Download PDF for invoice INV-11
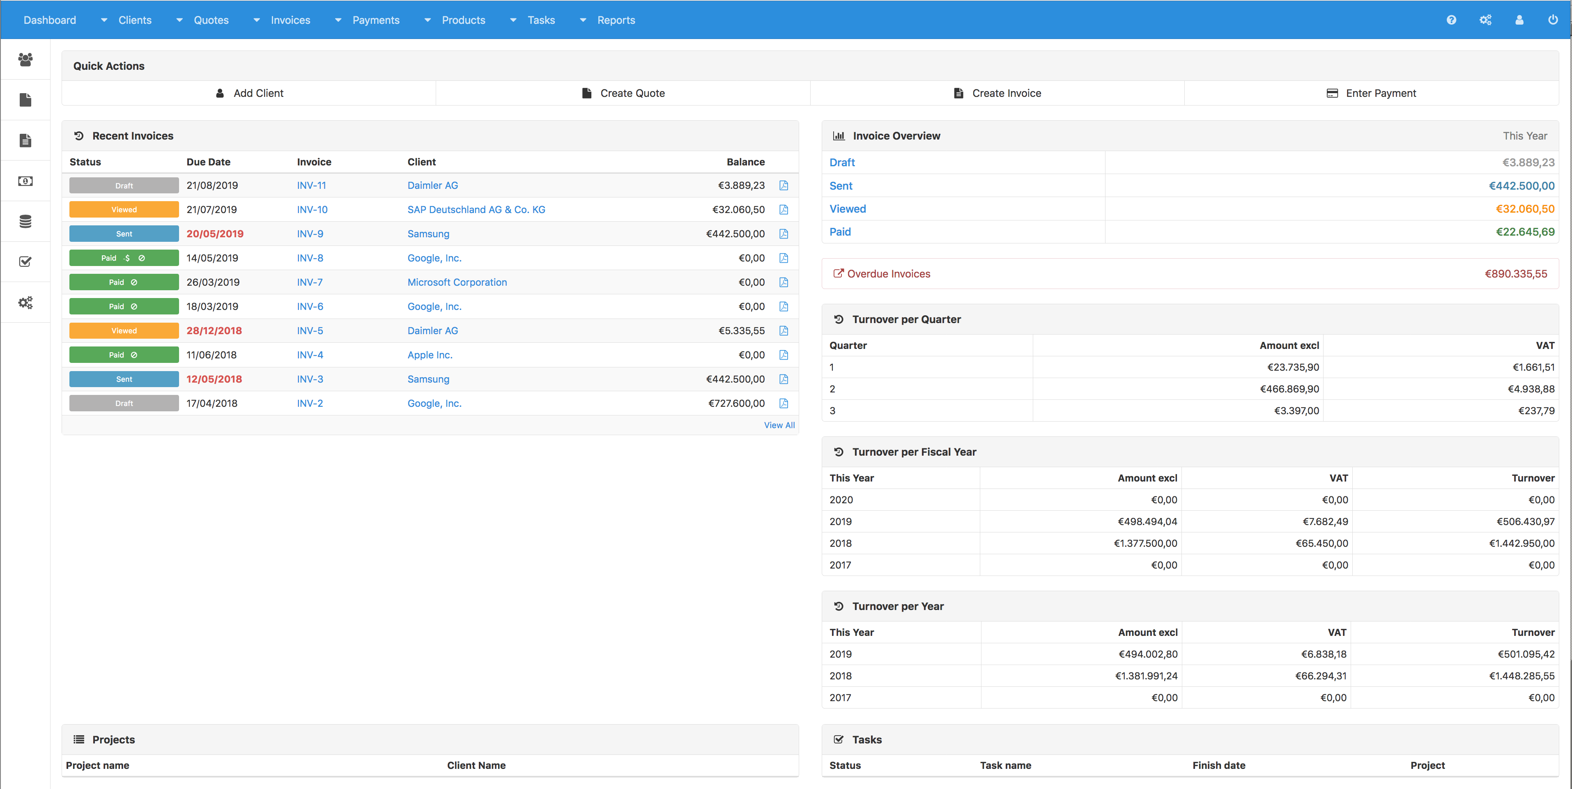Viewport: 1572px width, 789px height. pyautogui.click(x=784, y=186)
